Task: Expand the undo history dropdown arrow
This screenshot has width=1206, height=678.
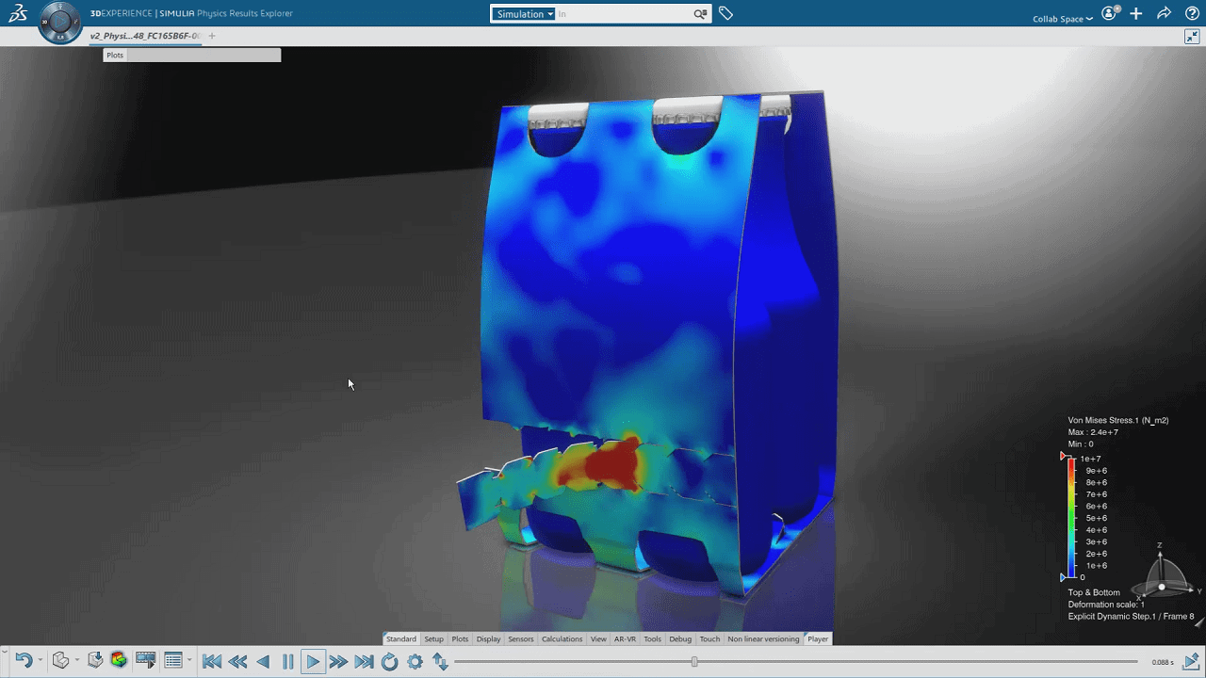Action: pos(40,661)
